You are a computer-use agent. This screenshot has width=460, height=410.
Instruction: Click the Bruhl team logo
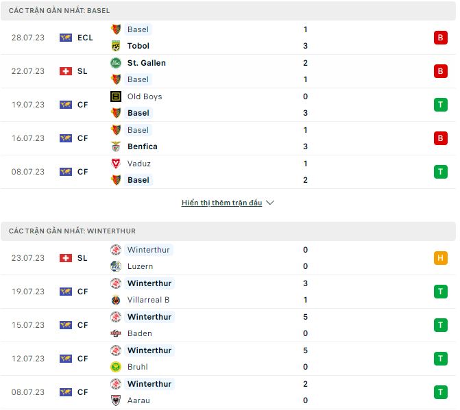coord(116,367)
